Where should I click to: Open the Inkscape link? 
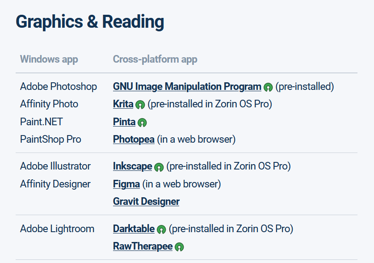coord(132,166)
